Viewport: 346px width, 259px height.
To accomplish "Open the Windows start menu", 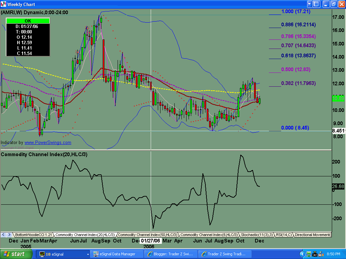I will point(16,254).
